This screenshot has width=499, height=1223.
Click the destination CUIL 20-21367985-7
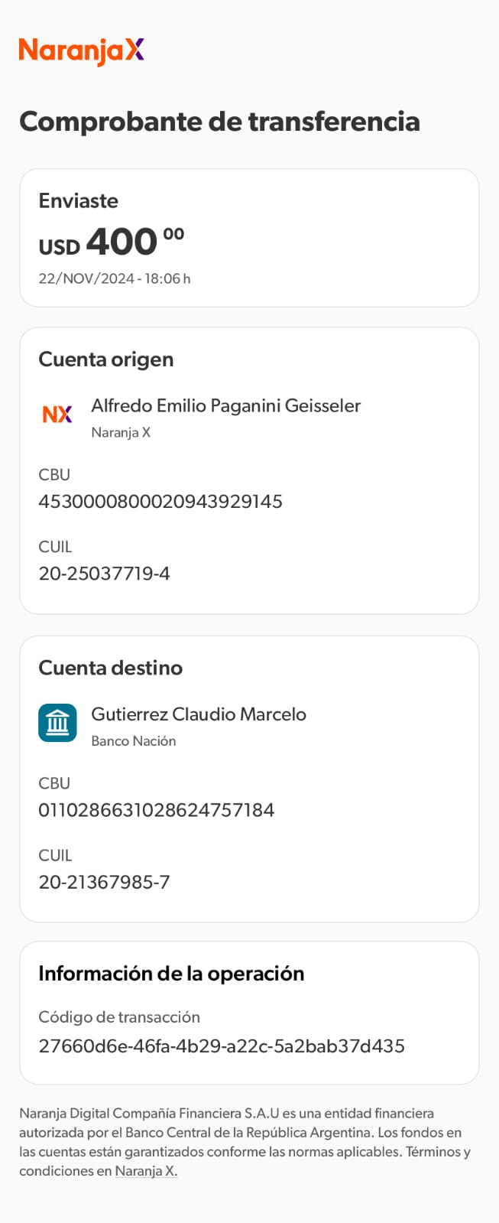[104, 882]
